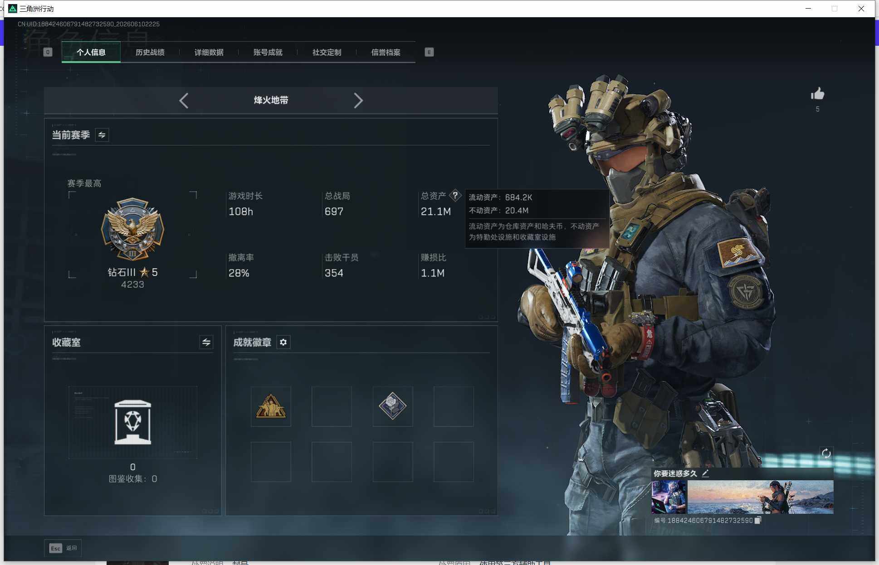Click the player avatar thumbnail
This screenshot has height=565, width=879.
(669, 497)
